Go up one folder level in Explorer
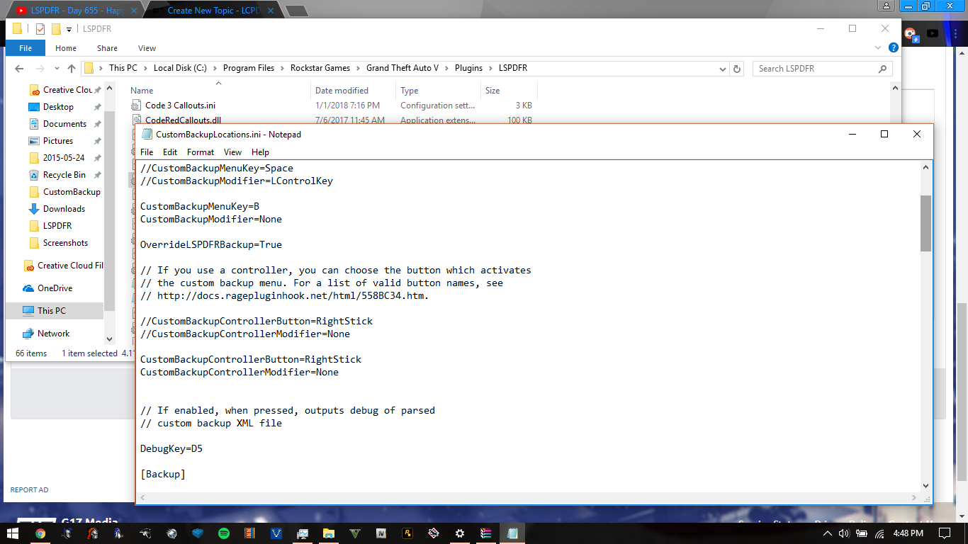Screen dimensions: 968x544 coord(72,69)
